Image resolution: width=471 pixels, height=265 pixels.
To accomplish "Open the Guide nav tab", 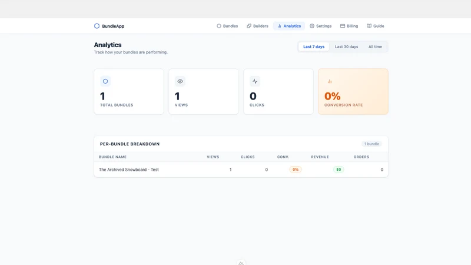I will coord(376,26).
